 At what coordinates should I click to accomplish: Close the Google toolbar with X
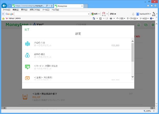point(3,14)
